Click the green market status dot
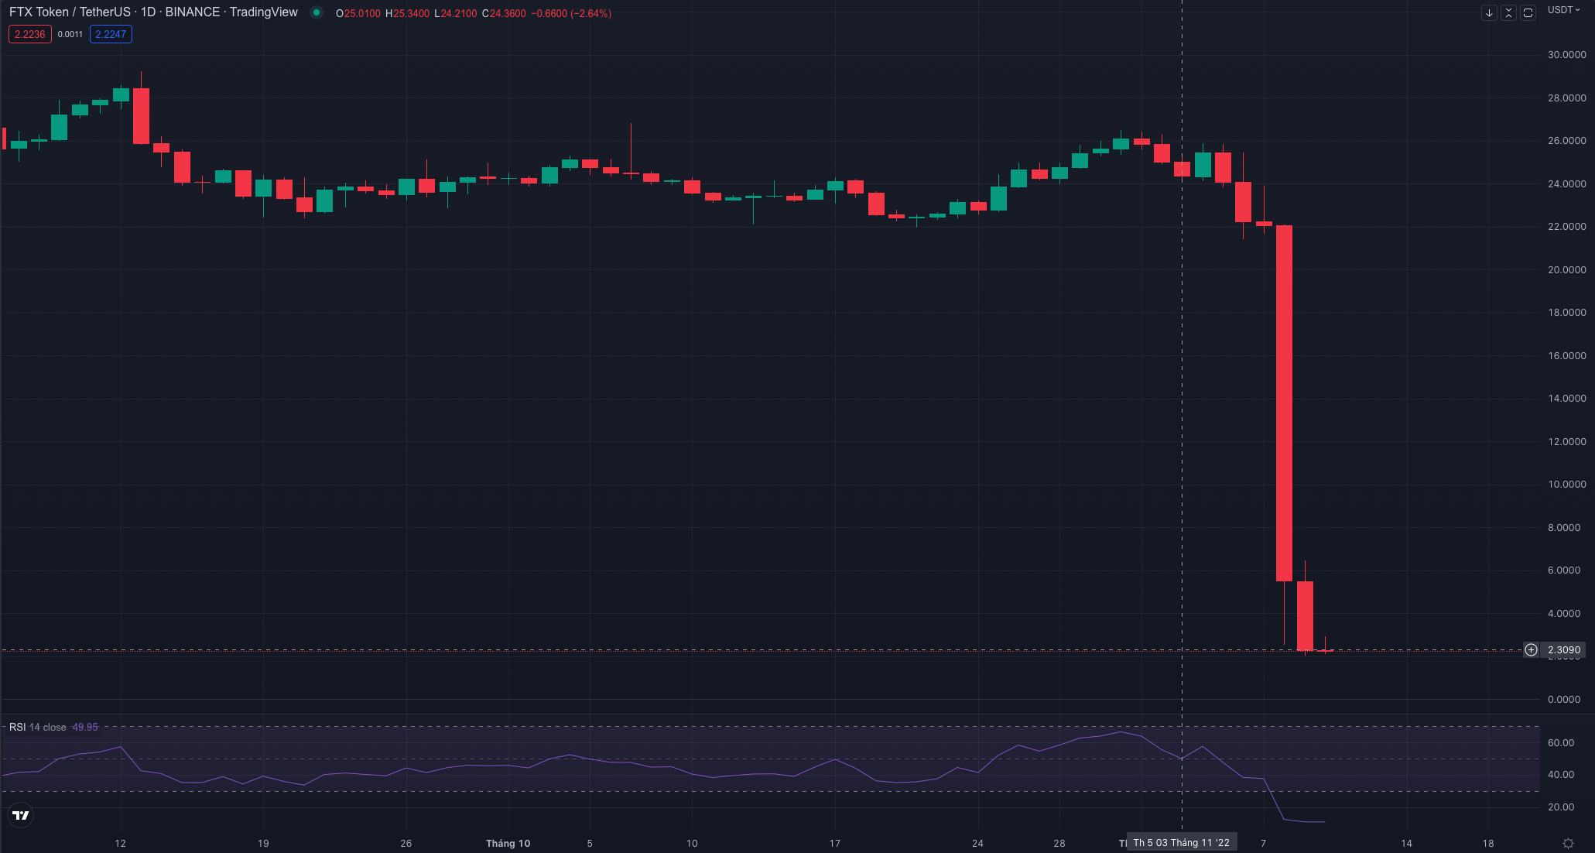The image size is (1595, 853). [x=317, y=12]
